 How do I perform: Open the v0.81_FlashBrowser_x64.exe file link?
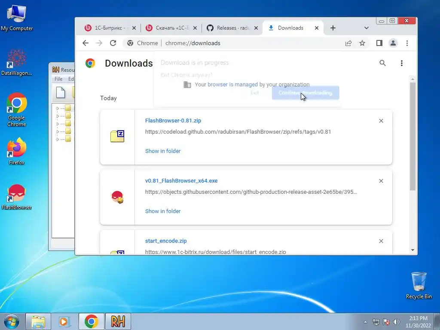pyautogui.click(x=181, y=181)
